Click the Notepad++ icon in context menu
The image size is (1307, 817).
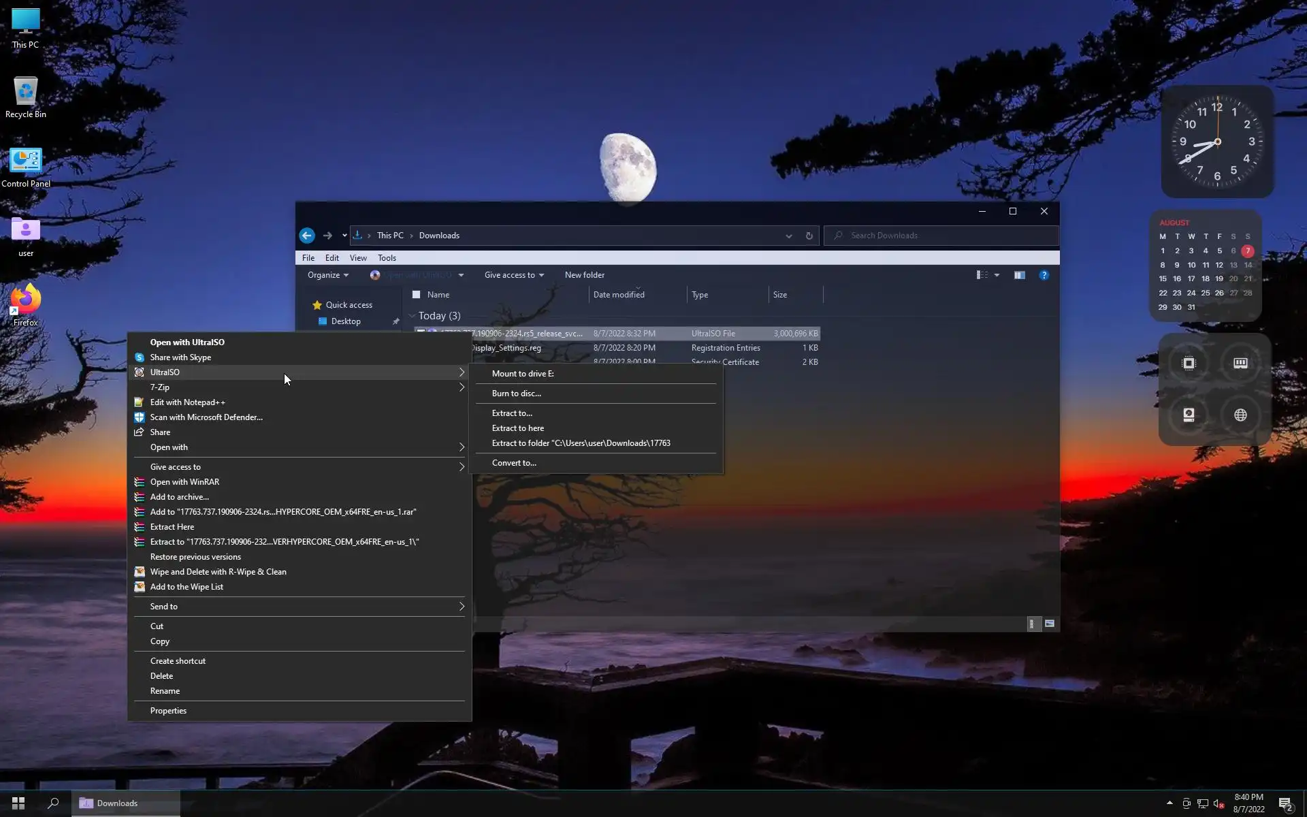139,402
